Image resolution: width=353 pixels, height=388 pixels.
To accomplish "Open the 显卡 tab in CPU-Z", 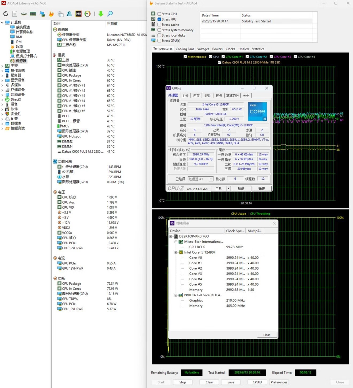I will point(219,95).
